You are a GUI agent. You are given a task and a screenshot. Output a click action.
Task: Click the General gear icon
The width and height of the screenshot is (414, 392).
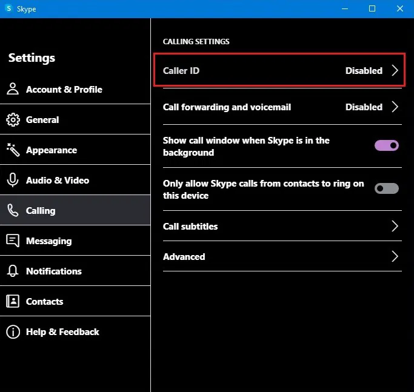(x=13, y=120)
